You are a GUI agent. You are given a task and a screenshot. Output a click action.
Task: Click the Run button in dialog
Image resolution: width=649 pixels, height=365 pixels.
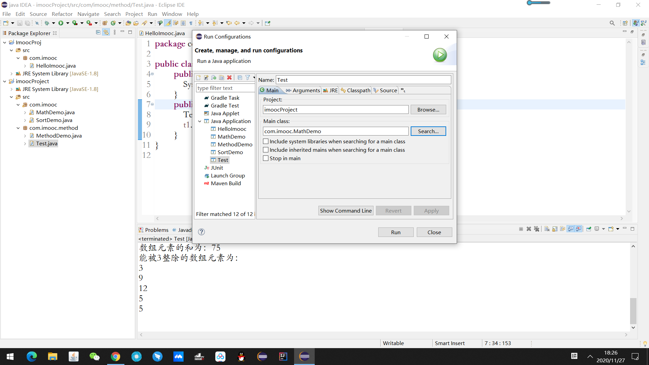pyautogui.click(x=396, y=232)
